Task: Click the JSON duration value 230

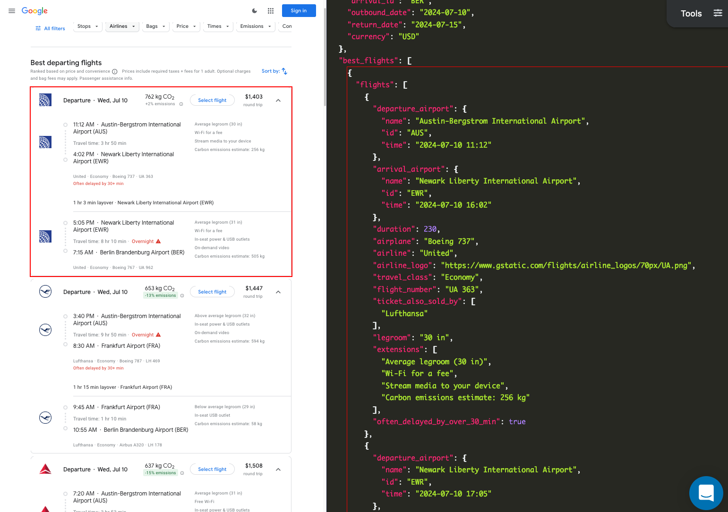Action: pyautogui.click(x=430, y=229)
